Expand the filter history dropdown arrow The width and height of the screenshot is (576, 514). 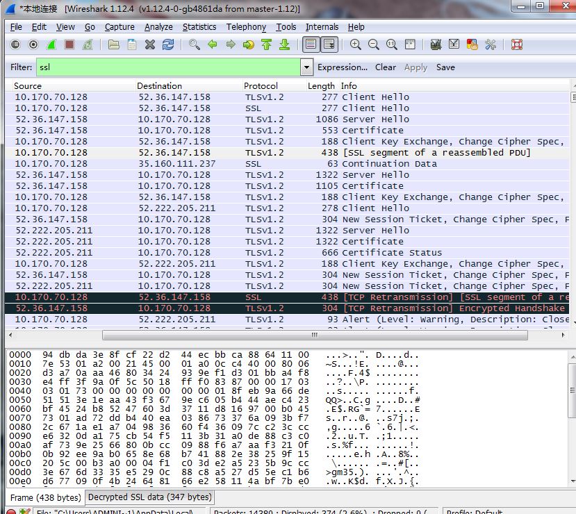point(306,67)
